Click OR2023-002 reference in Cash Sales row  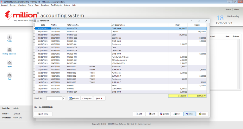coord(72,38)
